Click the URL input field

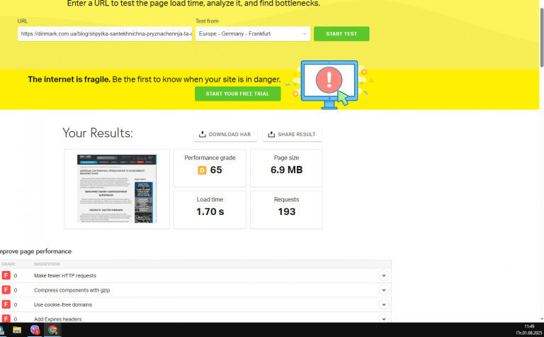(105, 34)
